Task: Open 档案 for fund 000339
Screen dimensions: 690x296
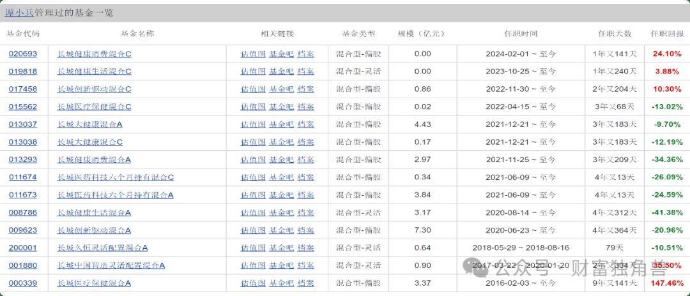Action: (306, 283)
